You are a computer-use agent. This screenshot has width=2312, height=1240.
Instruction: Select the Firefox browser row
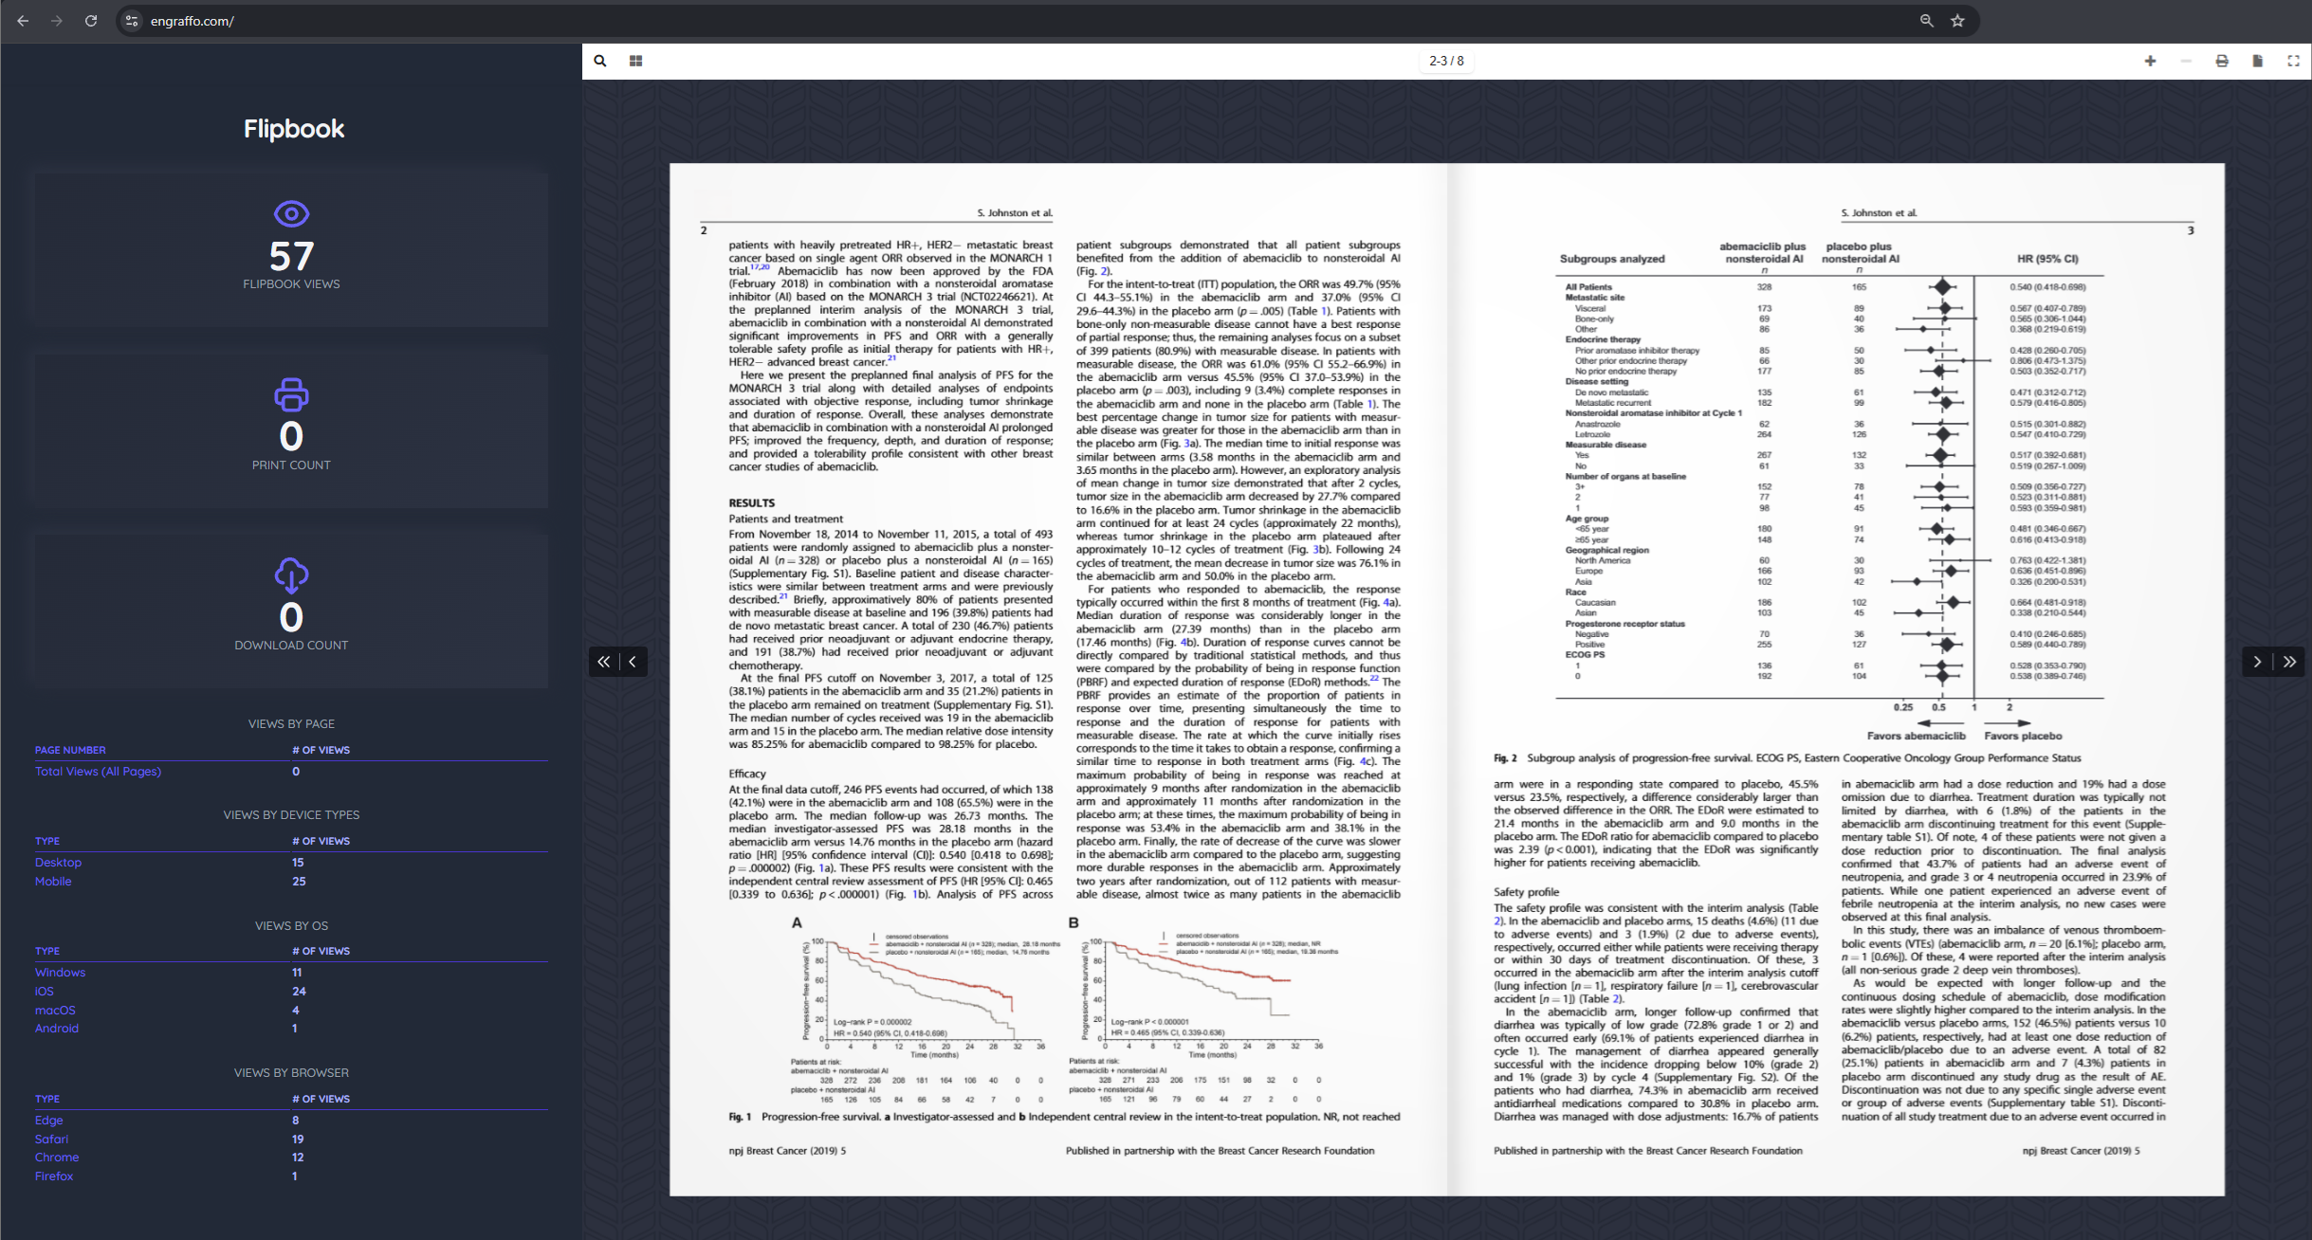(x=291, y=1176)
